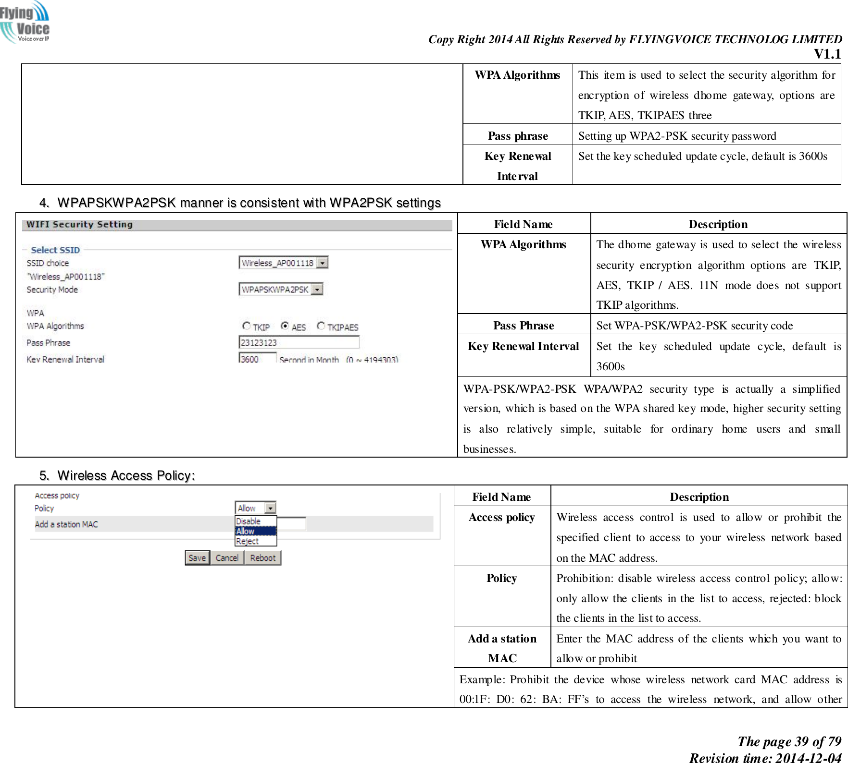The height and width of the screenshot is (763, 848).
Task: Click the Key Renewal Interval field
Action: 258,358
